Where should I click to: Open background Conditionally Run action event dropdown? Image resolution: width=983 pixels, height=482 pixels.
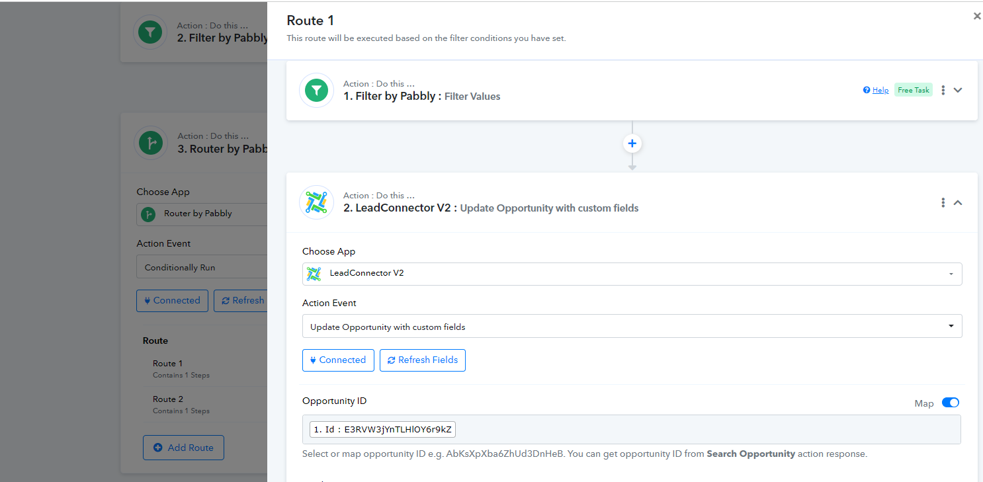tap(202, 267)
